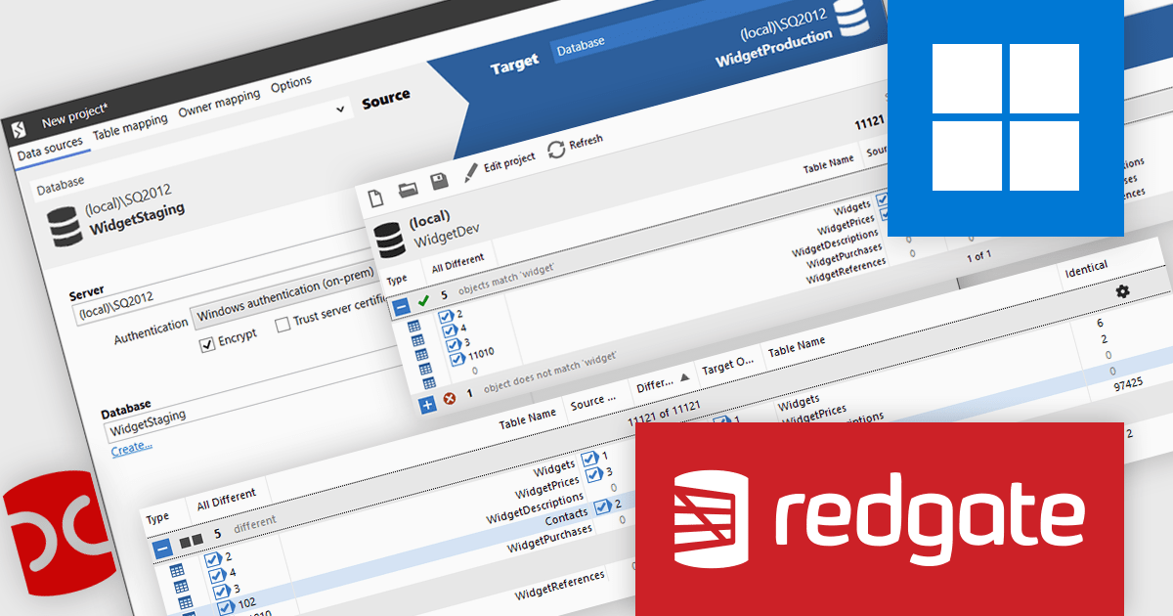The image size is (1173, 616).
Task: Click the Refresh arrows icon
Action: tap(556, 149)
